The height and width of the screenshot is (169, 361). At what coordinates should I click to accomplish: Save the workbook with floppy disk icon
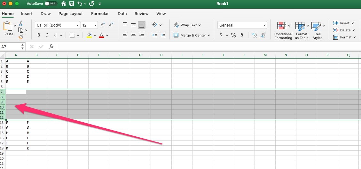coord(72,4)
